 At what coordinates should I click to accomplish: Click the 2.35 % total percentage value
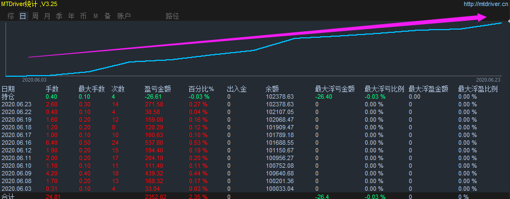(198, 196)
